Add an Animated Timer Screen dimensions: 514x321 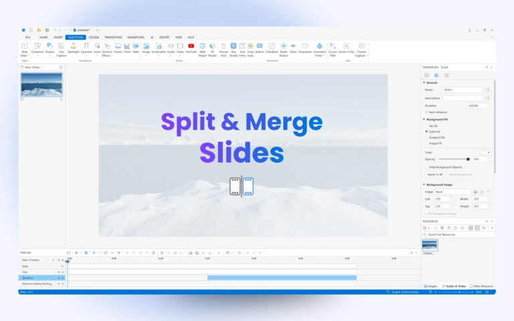[x=320, y=49]
